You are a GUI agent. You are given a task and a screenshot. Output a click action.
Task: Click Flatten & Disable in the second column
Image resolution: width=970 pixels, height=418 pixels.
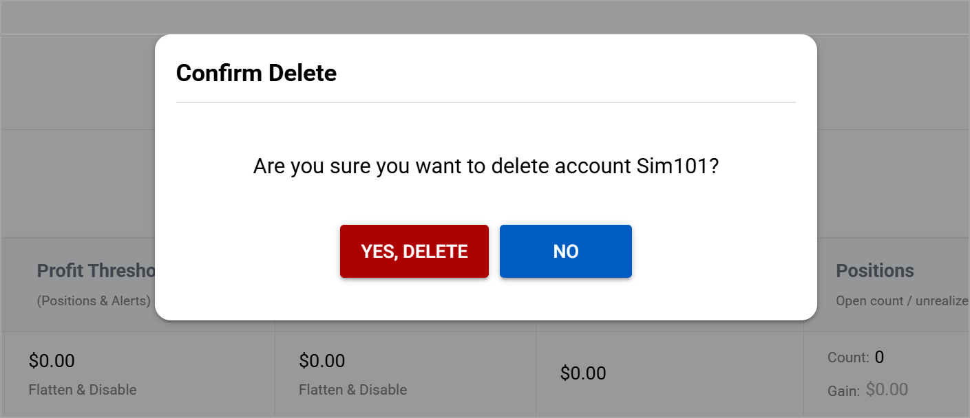[352, 390]
